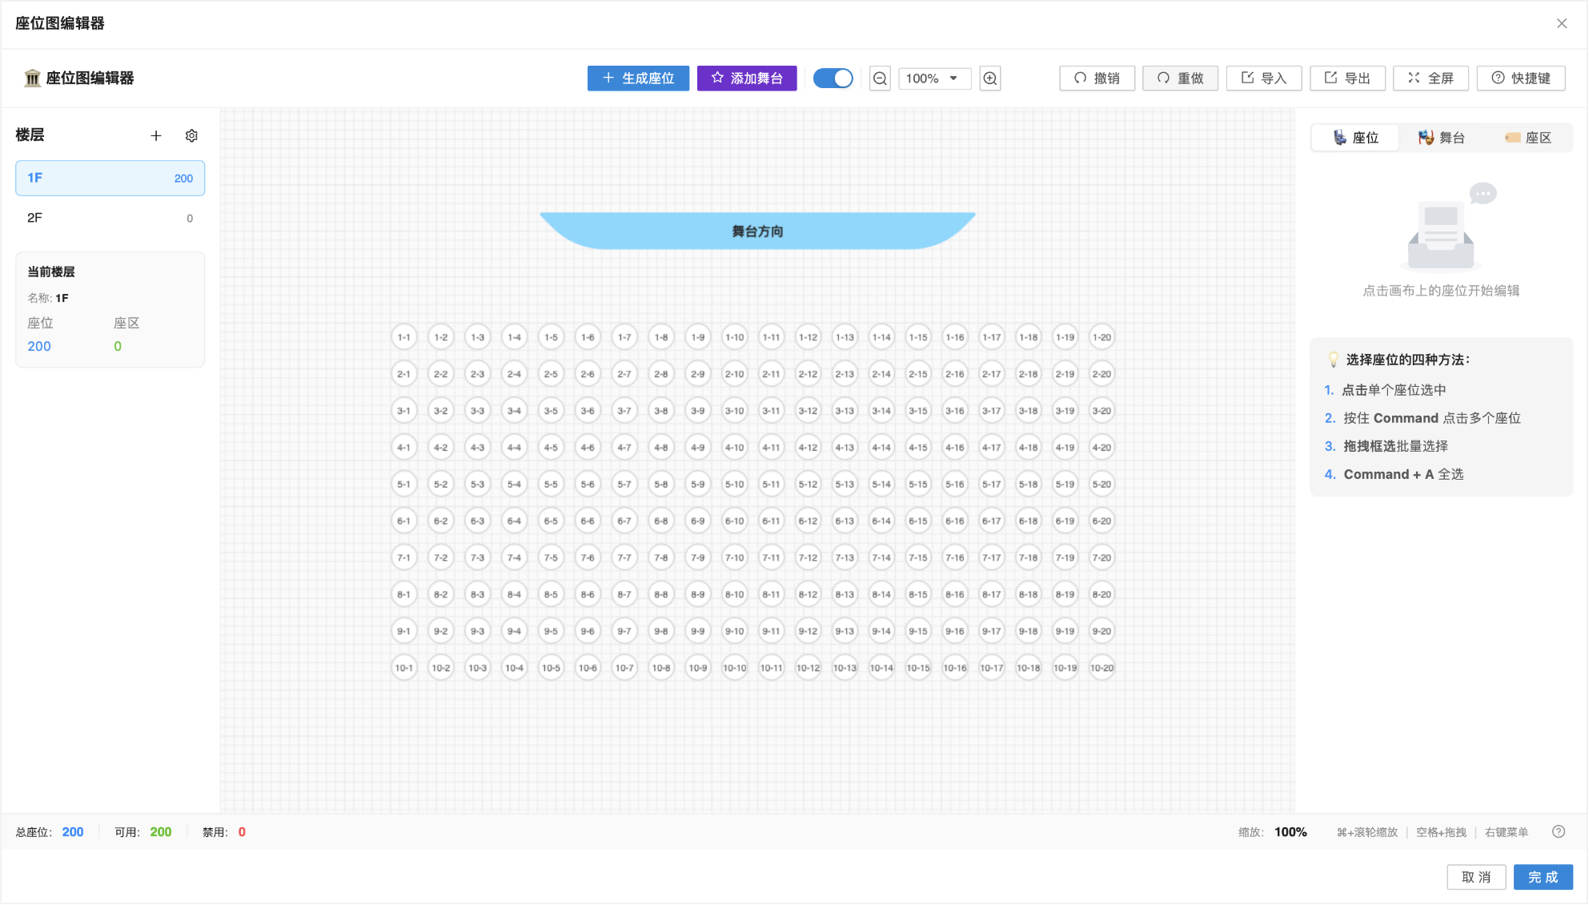Click the 生成座位 button
The height and width of the screenshot is (905, 1589).
click(x=638, y=78)
